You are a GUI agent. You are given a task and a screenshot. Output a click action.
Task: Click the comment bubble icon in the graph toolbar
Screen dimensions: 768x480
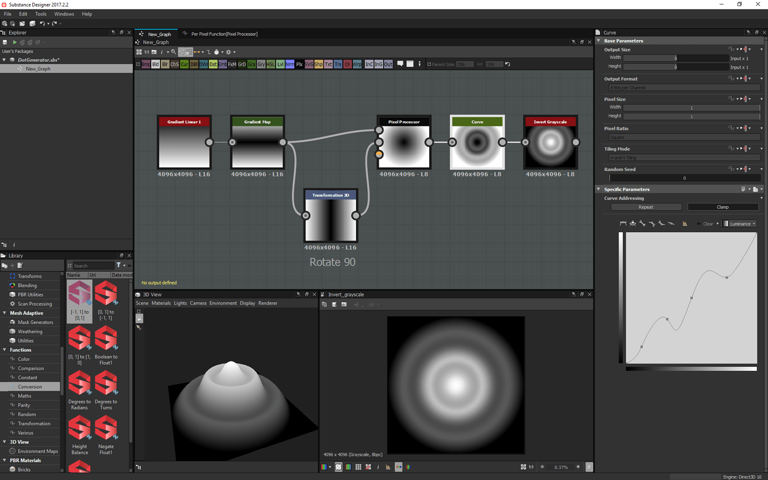401,64
